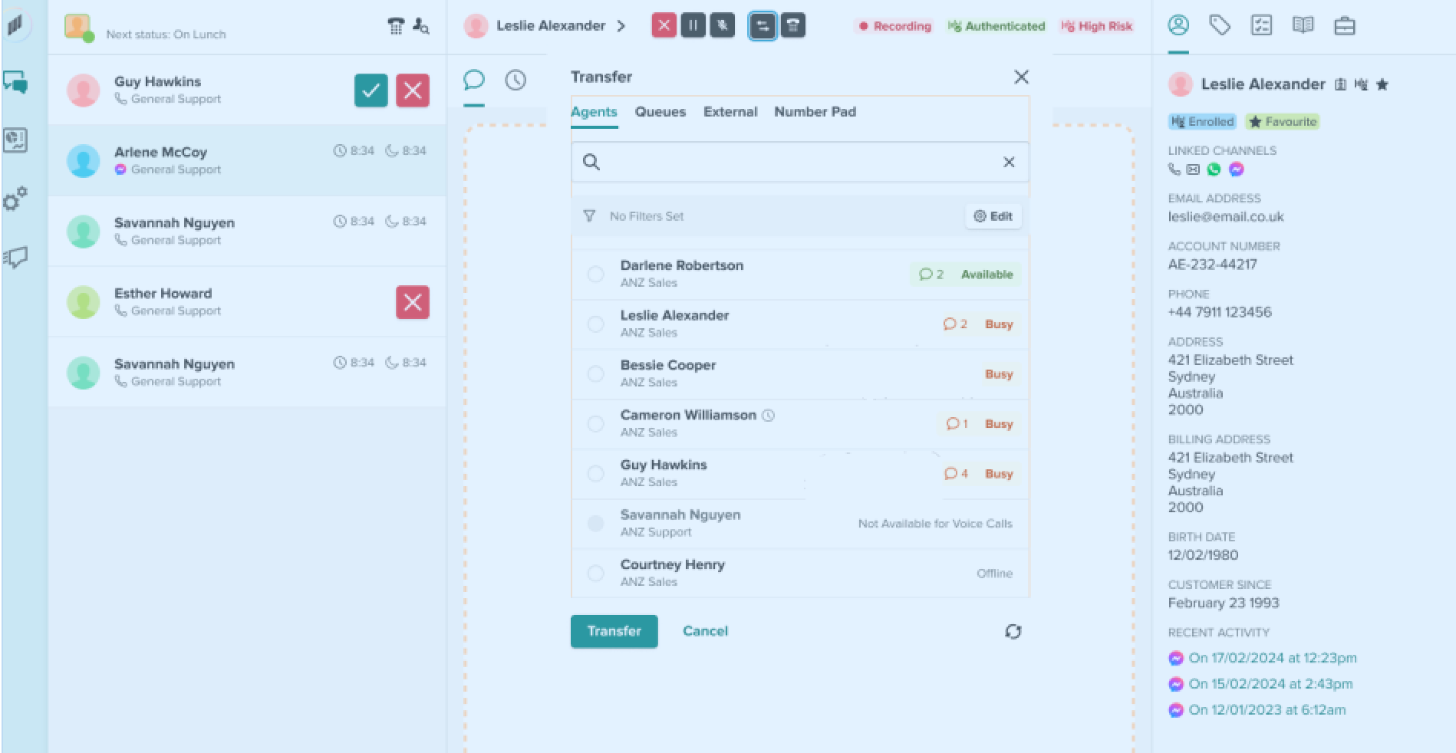Cancel the transfer dialog

point(705,631)
